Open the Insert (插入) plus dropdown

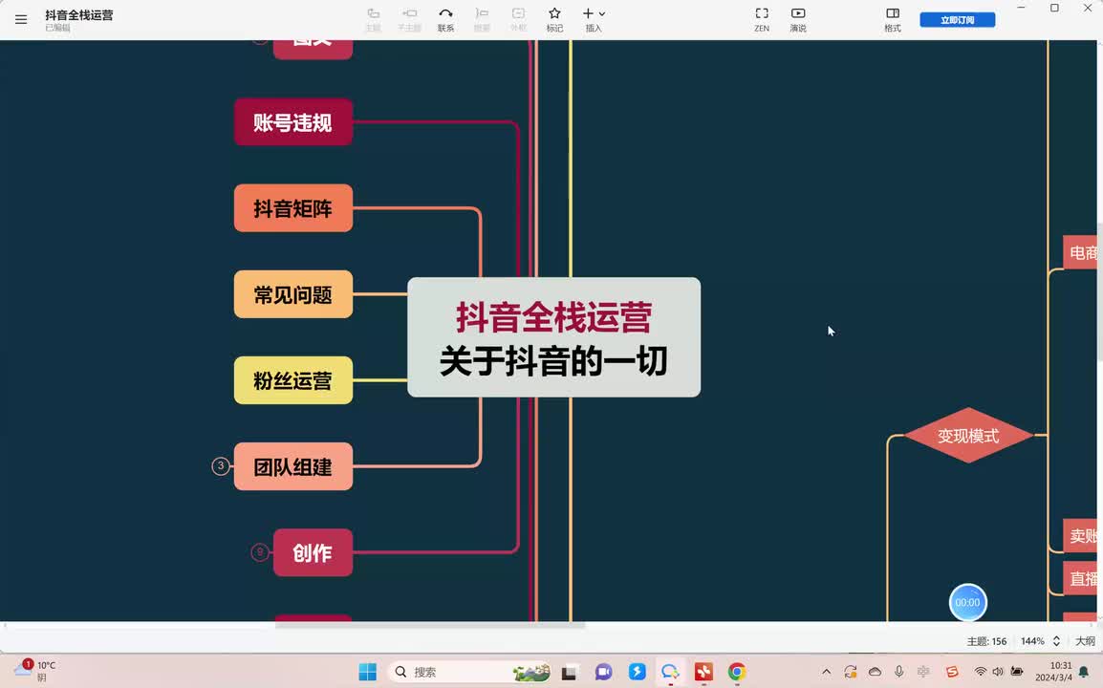tap(594, 20)
